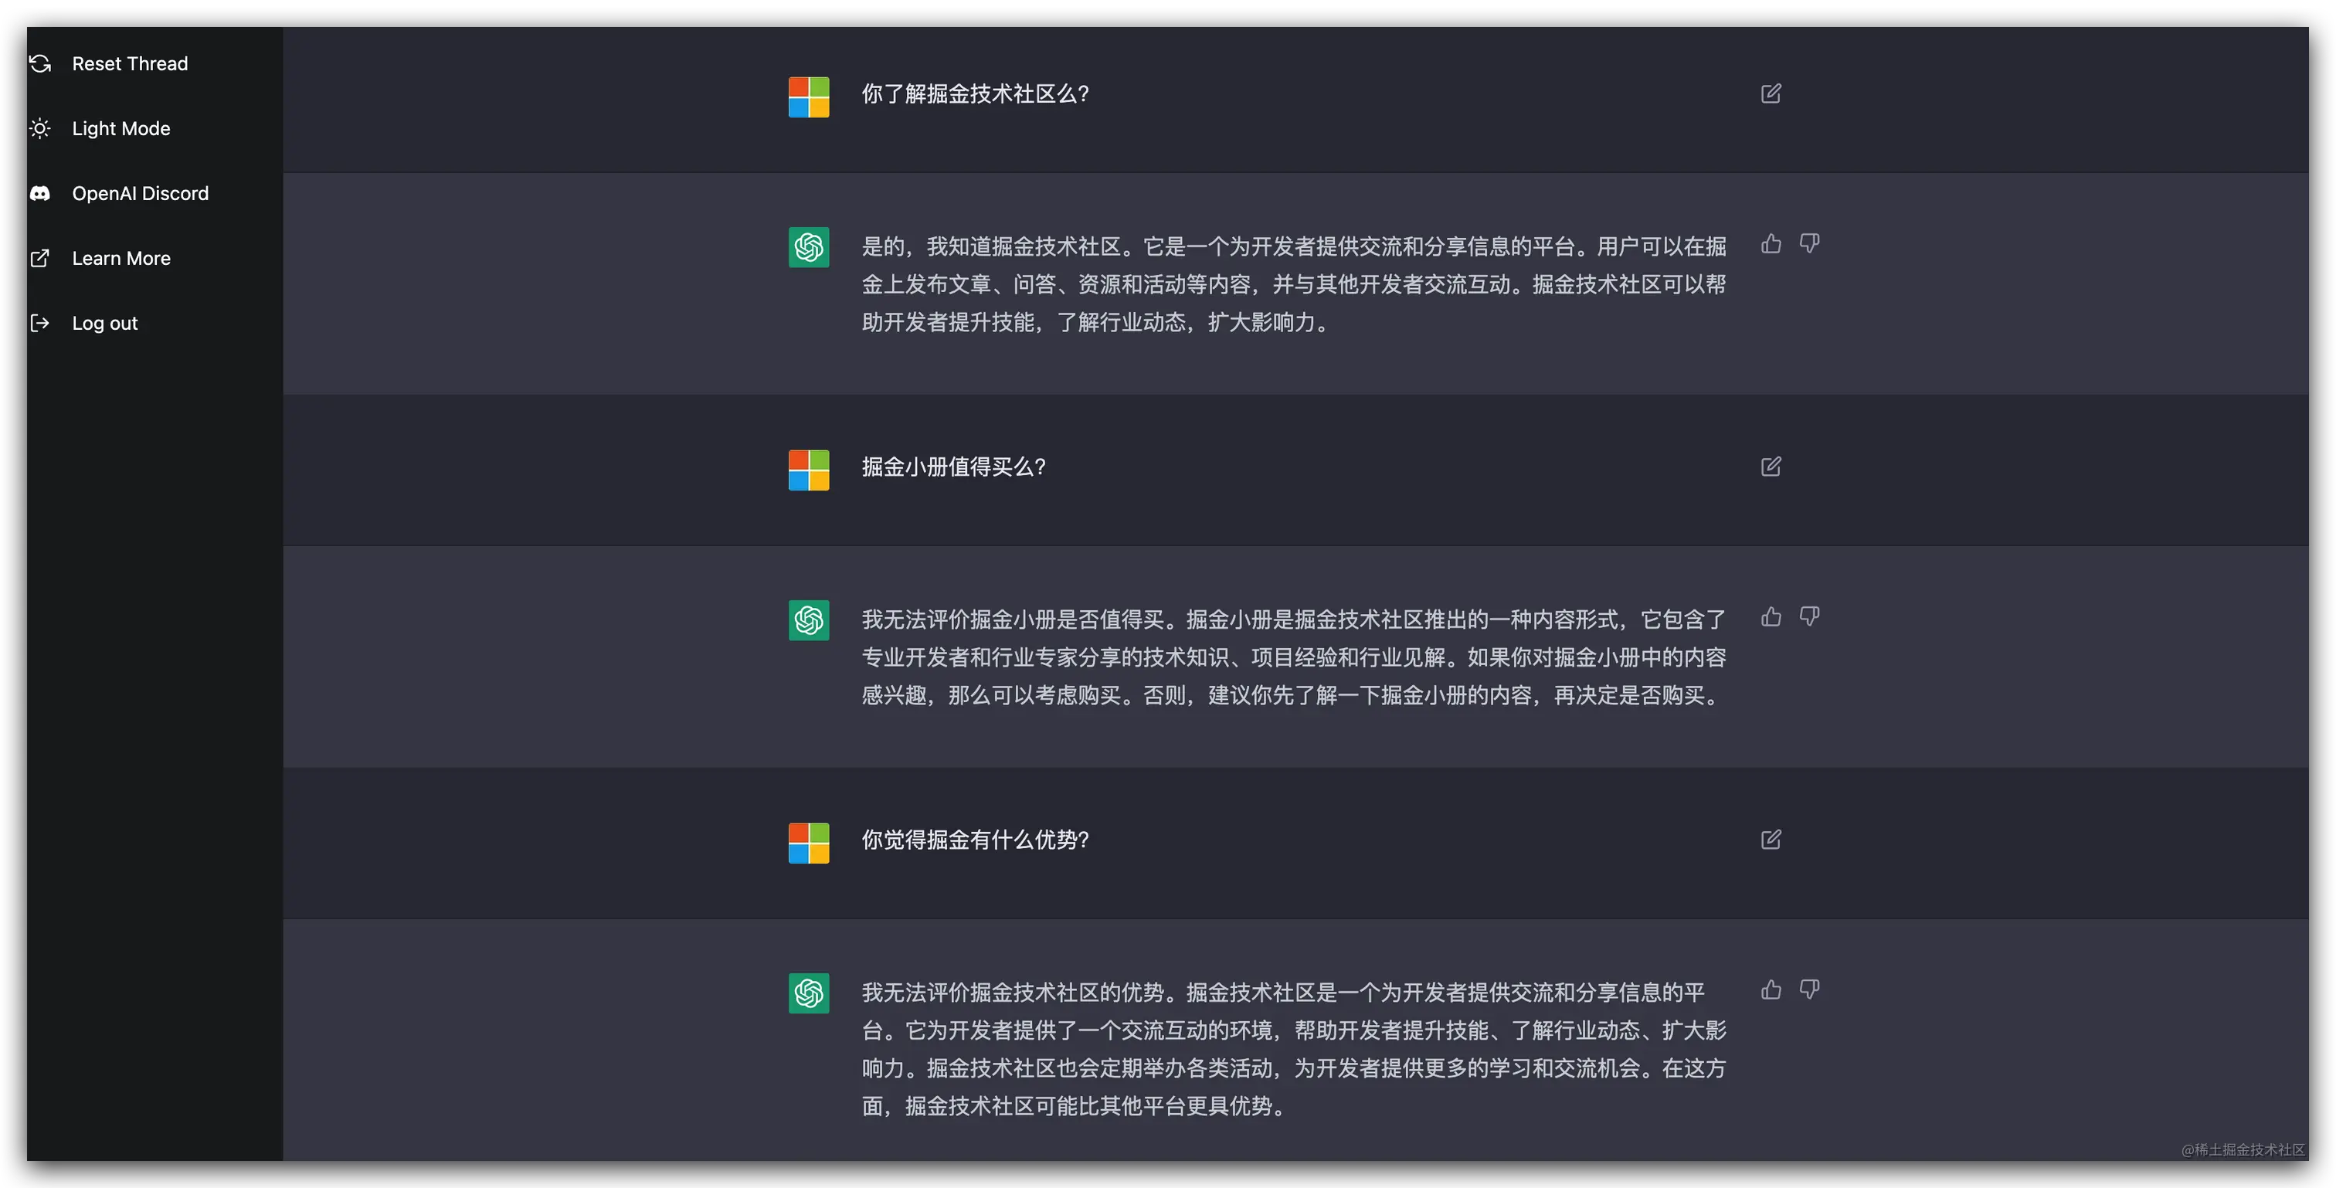Image resolution: width=2336 pixels, height=1188 pixels.
Task: Click the Log out arrow icon
Action: [x=40, y=323]
